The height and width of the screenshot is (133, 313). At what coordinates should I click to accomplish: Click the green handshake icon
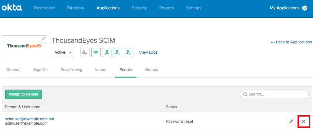coord(96,52)
